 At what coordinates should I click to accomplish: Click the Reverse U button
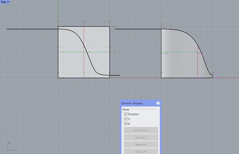click(141, 137)
